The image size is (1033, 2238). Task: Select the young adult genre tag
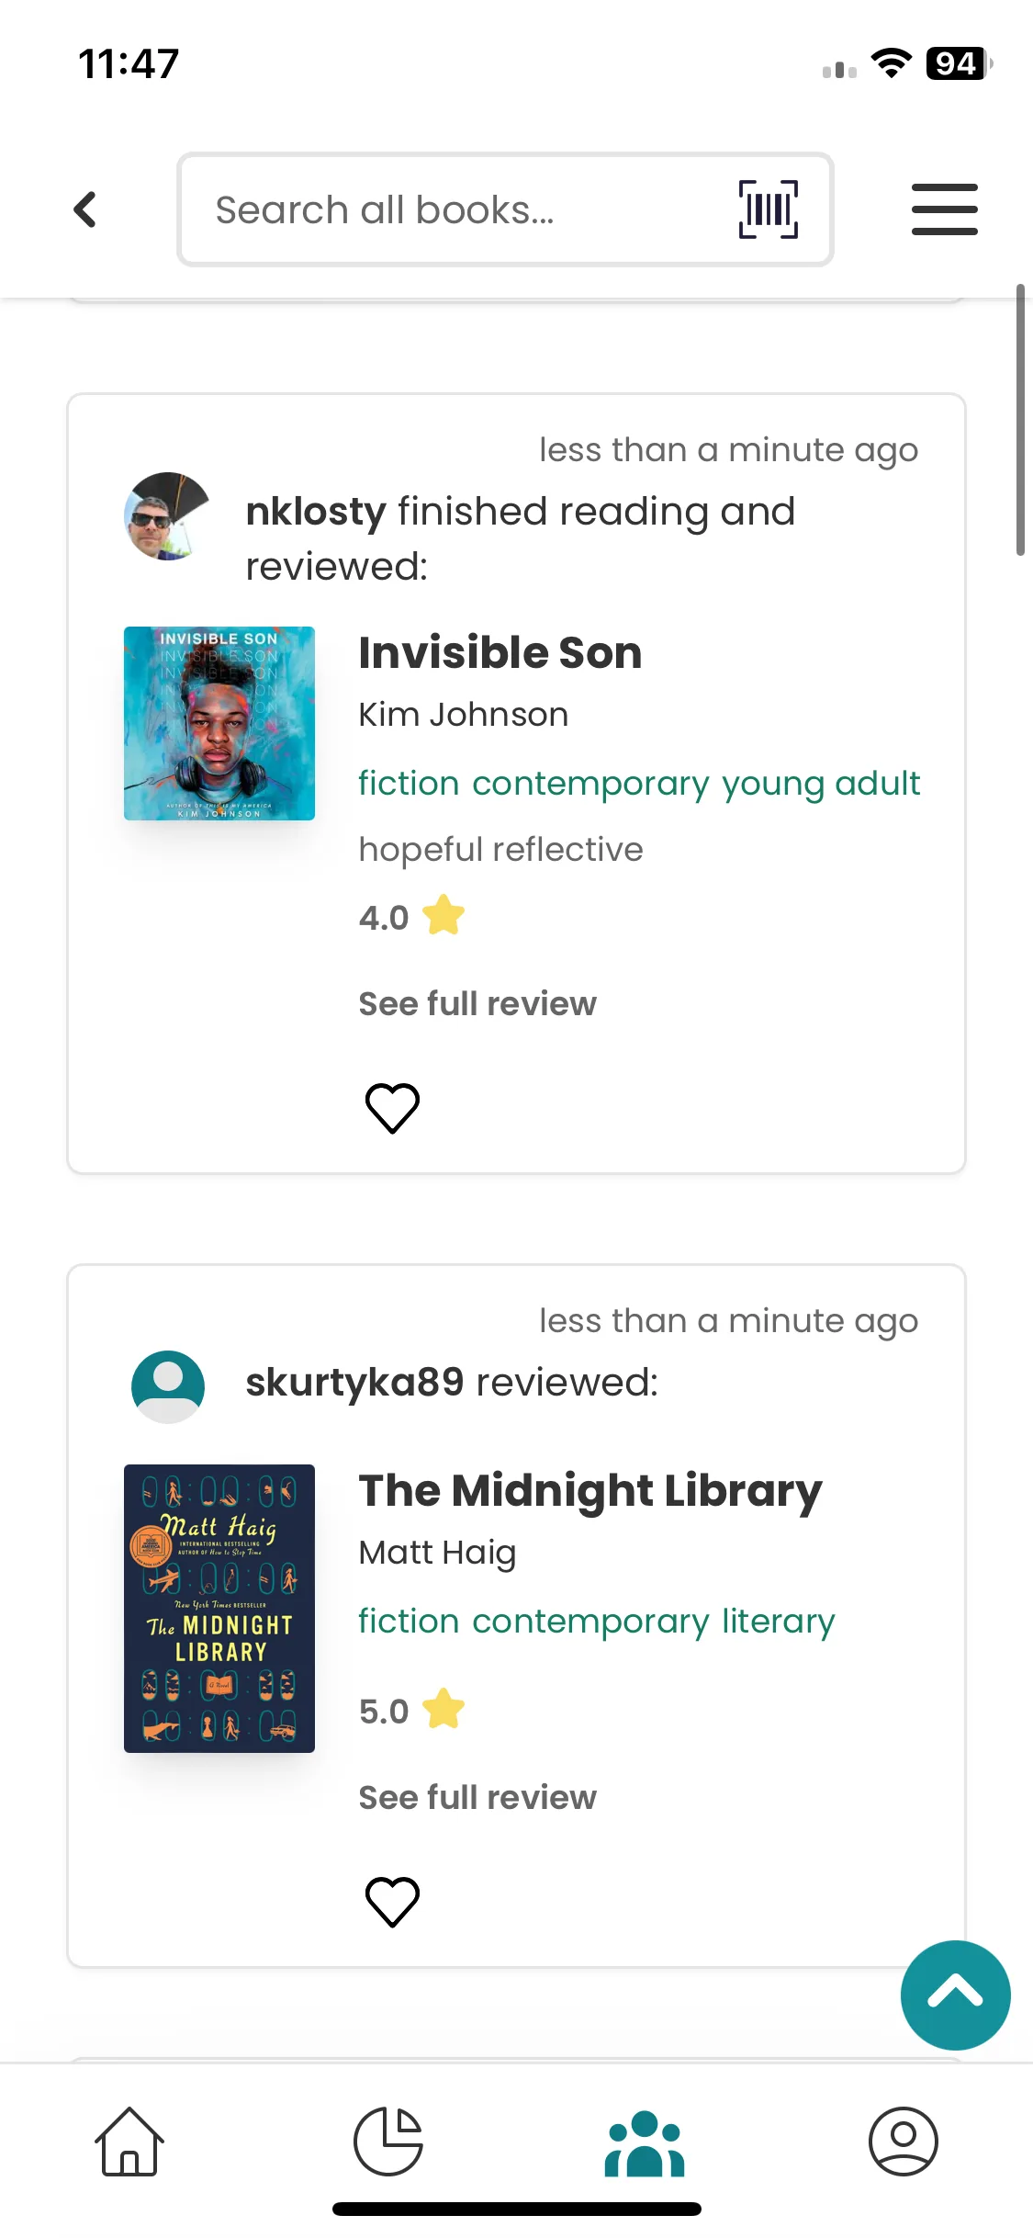(821, 784)
